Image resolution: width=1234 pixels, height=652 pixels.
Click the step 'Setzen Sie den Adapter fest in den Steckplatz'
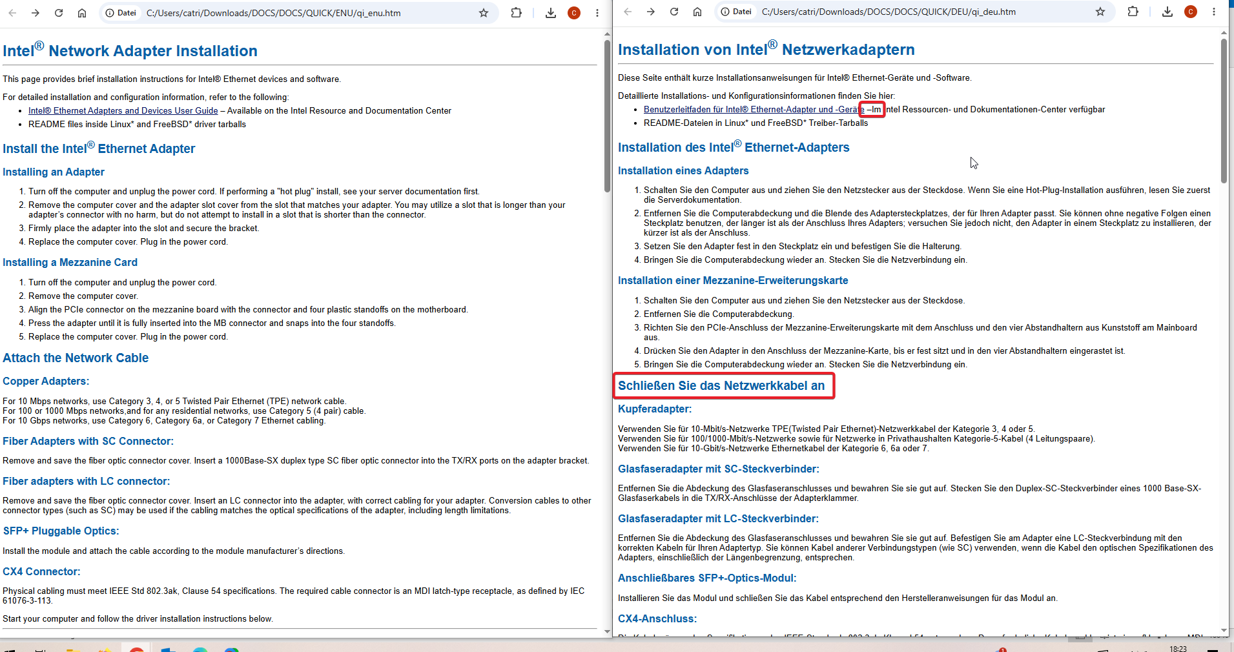803,247
